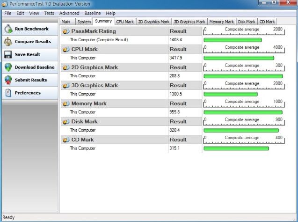Click the icon beside the Memory Mark heading
Image resolution: width=298 pixels, height=222 pixels.
tap(66, 104)
